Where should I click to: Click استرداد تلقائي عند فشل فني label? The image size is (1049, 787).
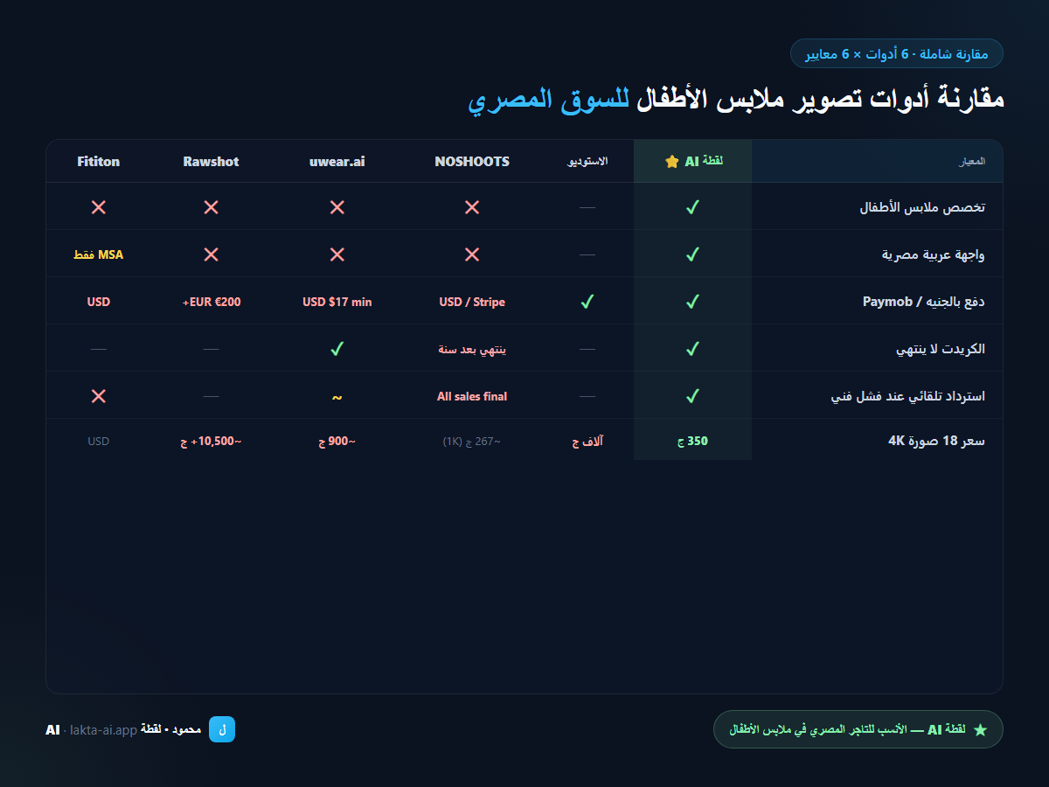[908, 396]
